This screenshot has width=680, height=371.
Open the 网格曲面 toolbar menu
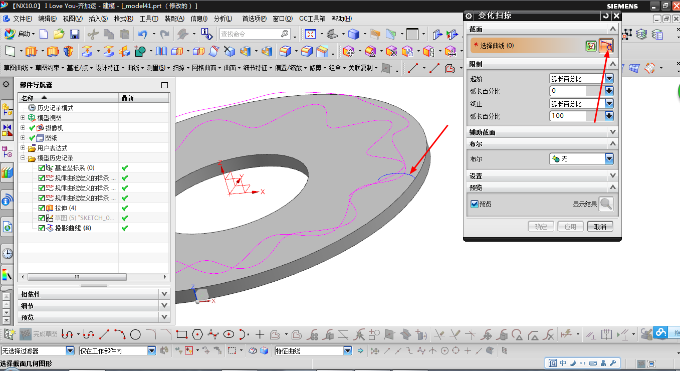point(206,68)
